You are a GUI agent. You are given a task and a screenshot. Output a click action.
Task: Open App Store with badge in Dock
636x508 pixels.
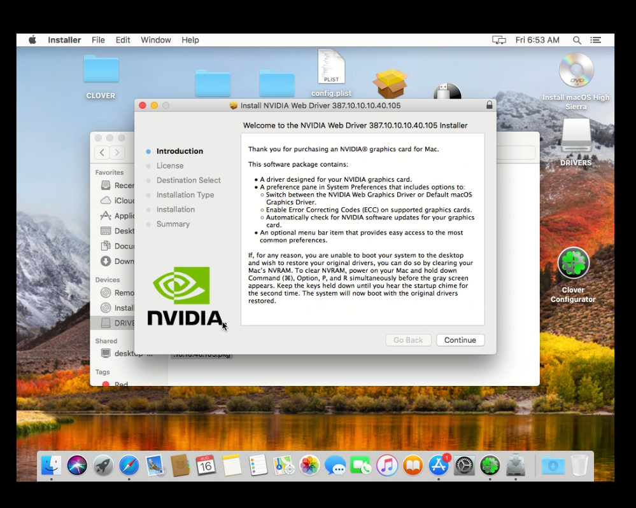pyautogui.click(x=439, y=465)
